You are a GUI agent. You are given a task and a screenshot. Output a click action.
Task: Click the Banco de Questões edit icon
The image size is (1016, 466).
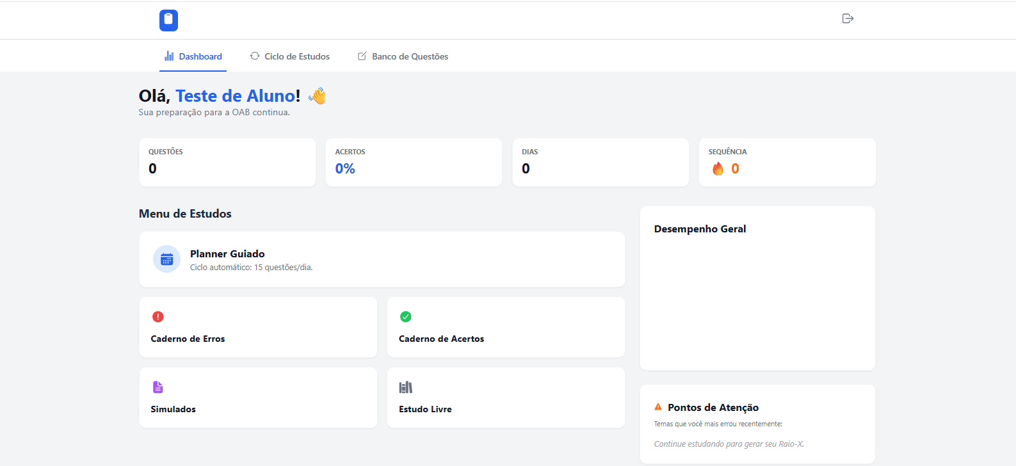point(362,56)
